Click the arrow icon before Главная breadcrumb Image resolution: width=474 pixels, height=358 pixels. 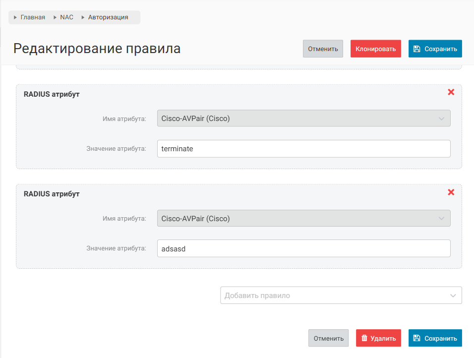pos(15,17)
